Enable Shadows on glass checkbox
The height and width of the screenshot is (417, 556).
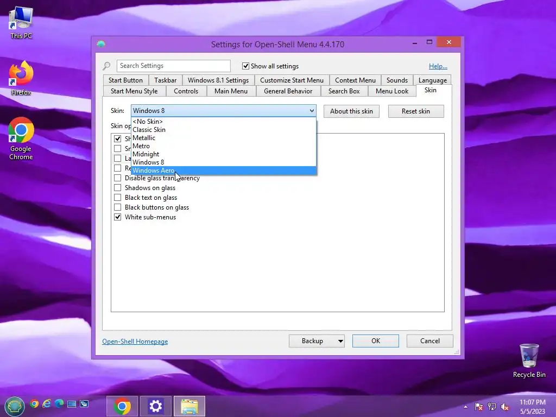pyautogui.click(x=117, y=188)
